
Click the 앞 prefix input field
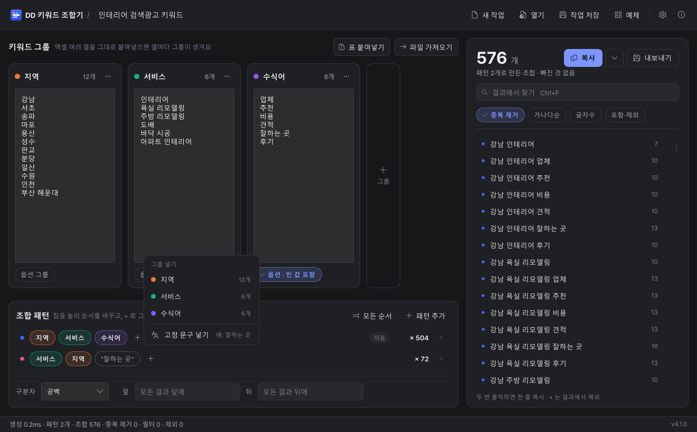[187, 391]
